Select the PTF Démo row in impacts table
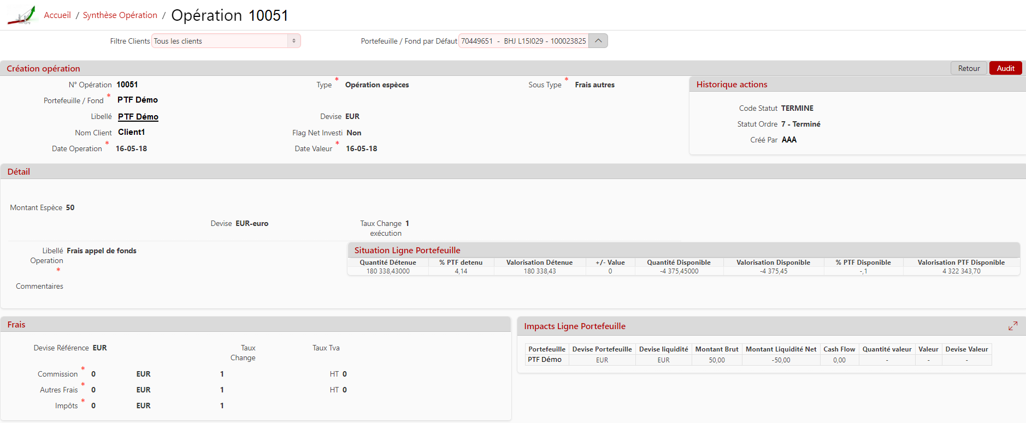Viewport: 1026px width, 423px height. click(x=544, y=360)
